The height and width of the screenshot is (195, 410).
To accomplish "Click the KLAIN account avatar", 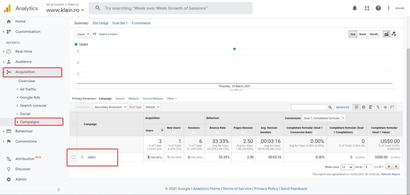I will click(400, 8).
